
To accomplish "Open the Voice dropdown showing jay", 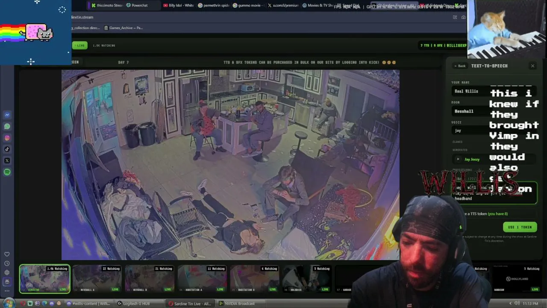I will pos(494,130).
